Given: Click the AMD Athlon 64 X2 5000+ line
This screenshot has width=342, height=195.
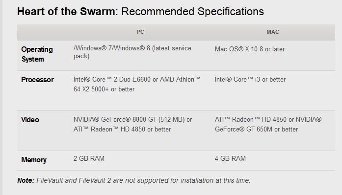Looking at the screenshot, I should 104,89.
